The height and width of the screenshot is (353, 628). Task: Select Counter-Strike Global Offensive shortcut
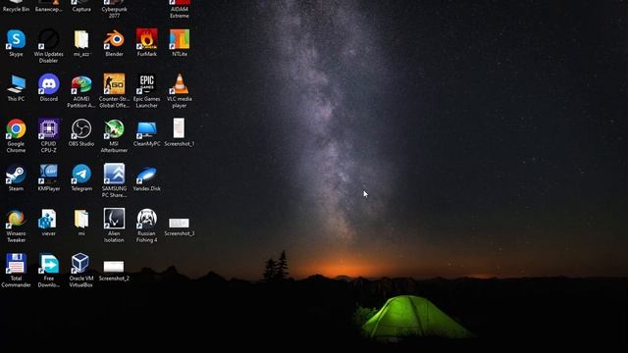(x=114, y=91)
